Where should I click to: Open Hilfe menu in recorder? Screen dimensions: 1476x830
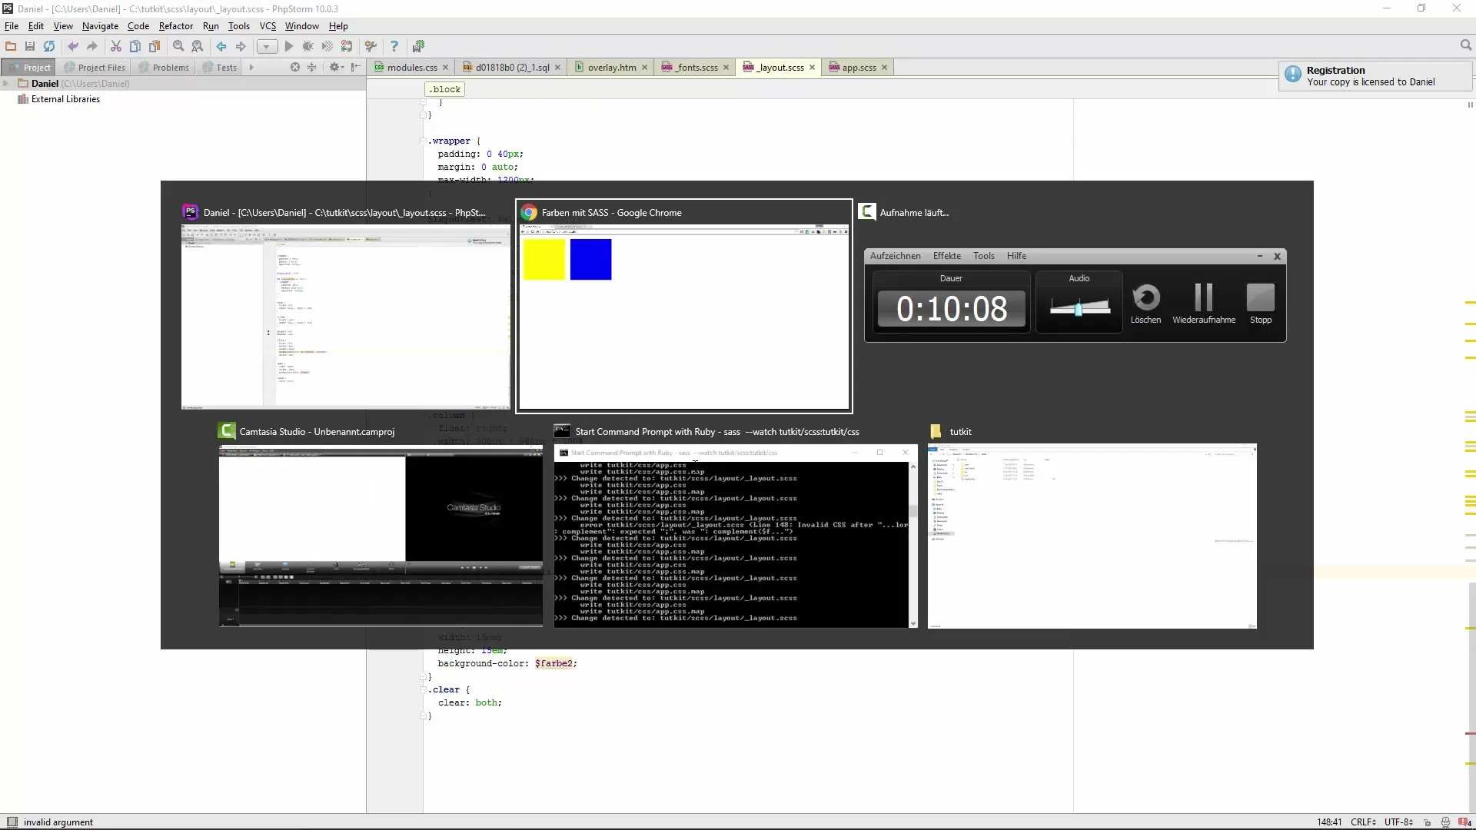(x=1016, y=256)
